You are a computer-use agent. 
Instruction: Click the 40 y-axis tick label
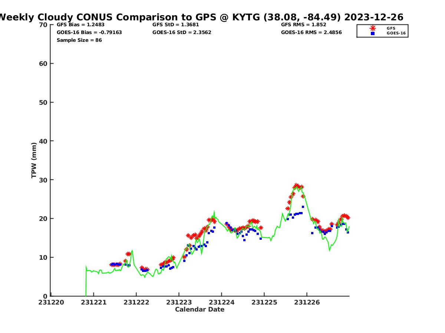(x=43, y=141)
